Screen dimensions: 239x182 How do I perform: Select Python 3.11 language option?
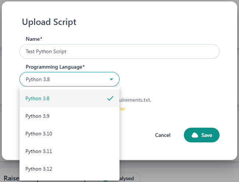tap(39, 151)
